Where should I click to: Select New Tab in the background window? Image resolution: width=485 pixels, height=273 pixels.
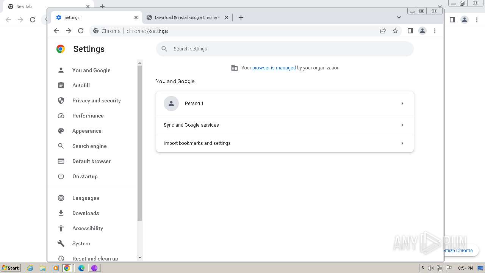[x=49, y=6]
